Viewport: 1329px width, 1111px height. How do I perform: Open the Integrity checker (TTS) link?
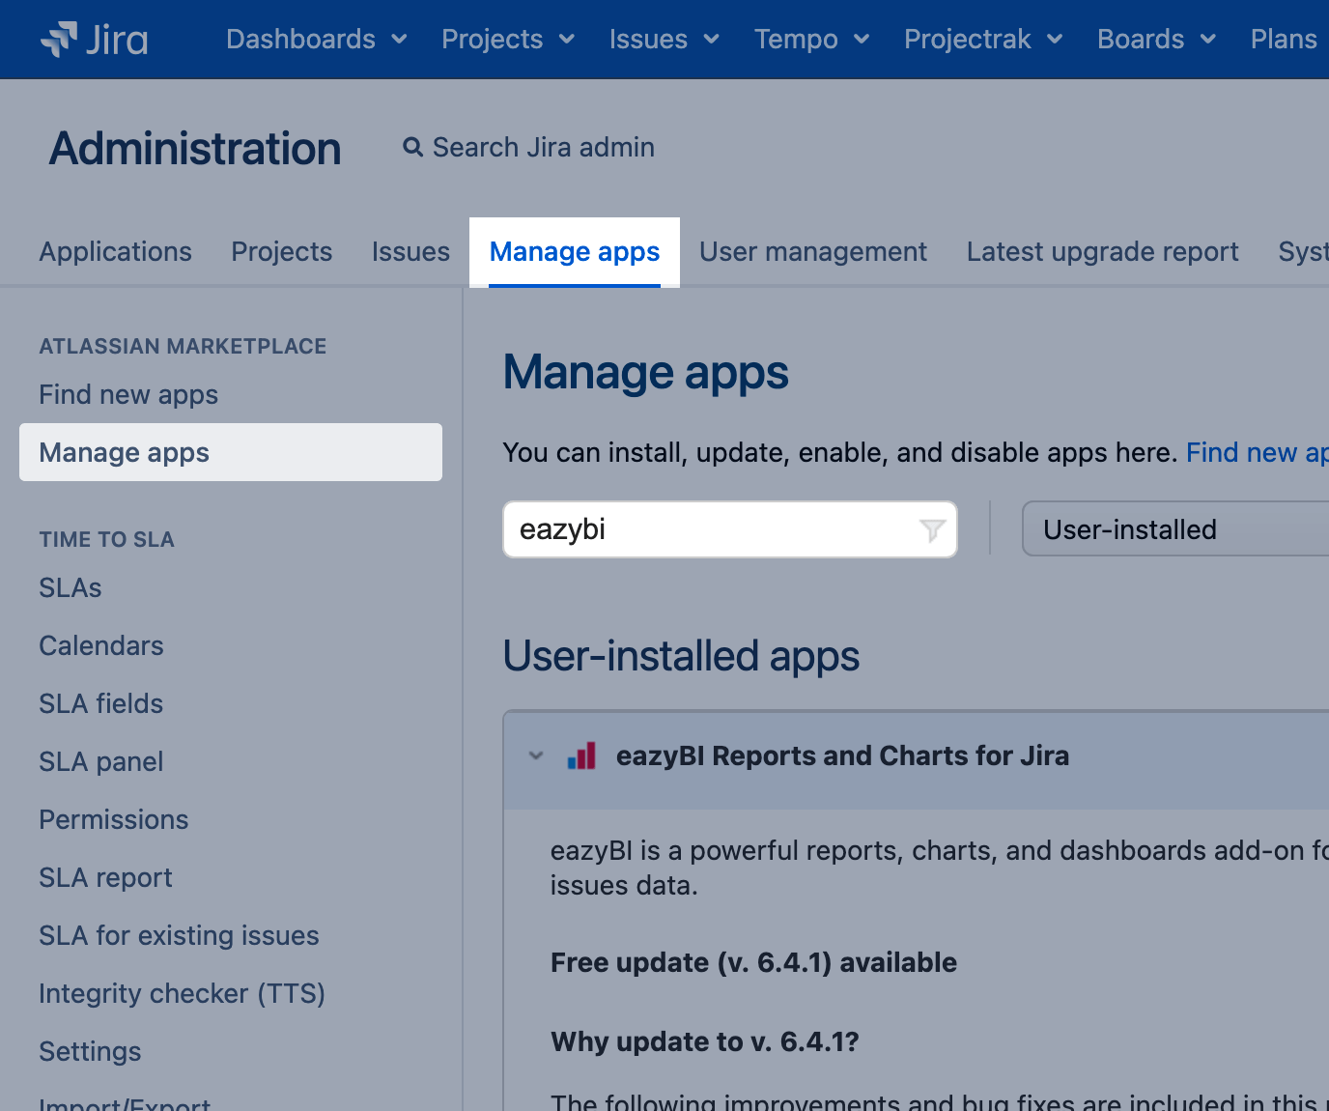click(x=183, y=993)
